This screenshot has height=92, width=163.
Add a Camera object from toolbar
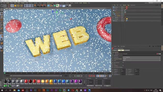click(67, 6)
